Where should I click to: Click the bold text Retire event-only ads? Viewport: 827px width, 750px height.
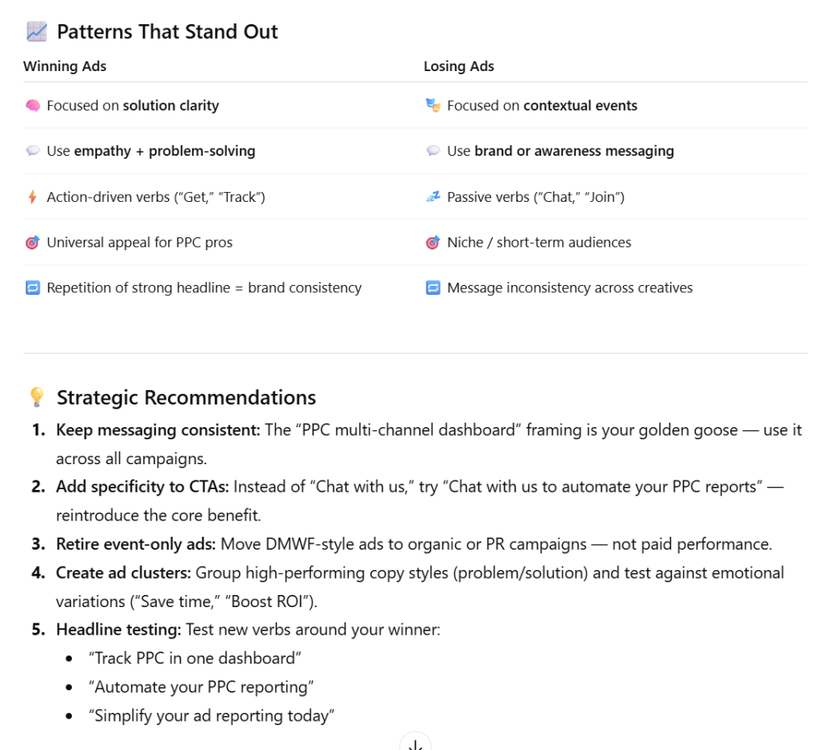coord(136,544)
